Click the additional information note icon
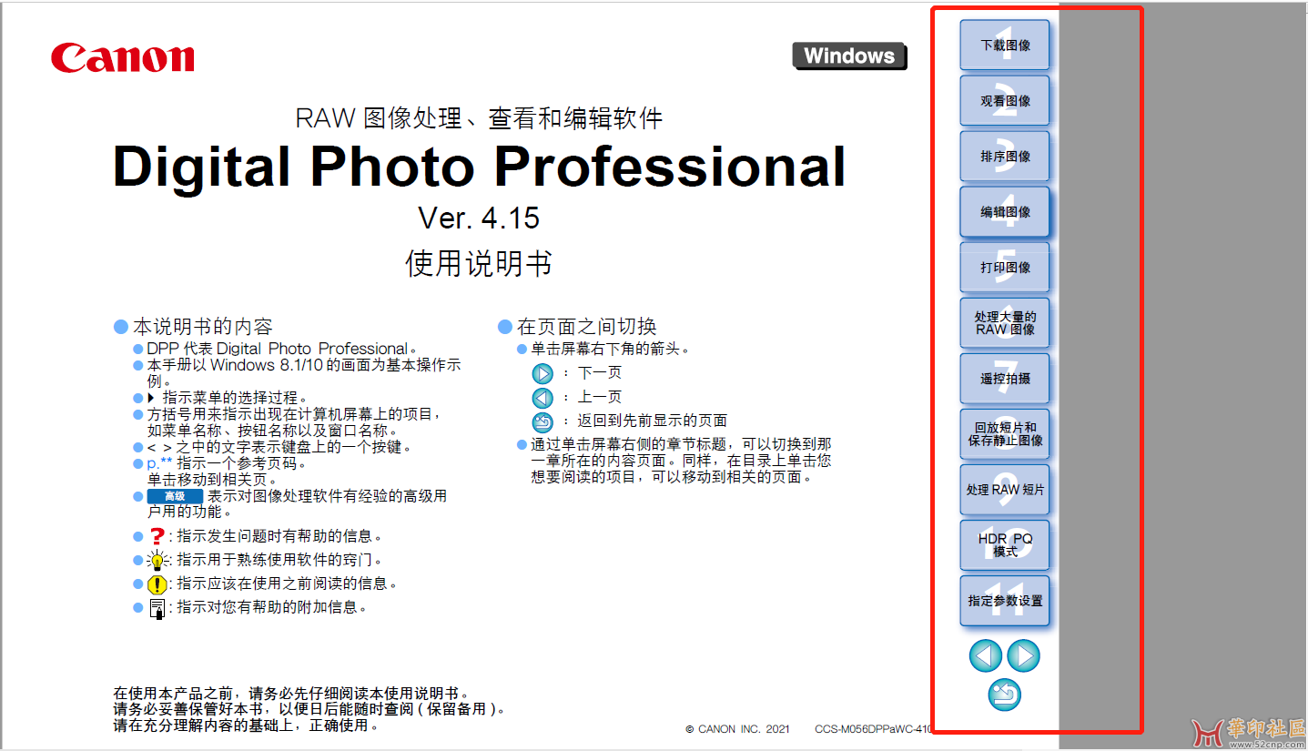The height and width of the screenshot is (751, 1308). tap(157, 608)
